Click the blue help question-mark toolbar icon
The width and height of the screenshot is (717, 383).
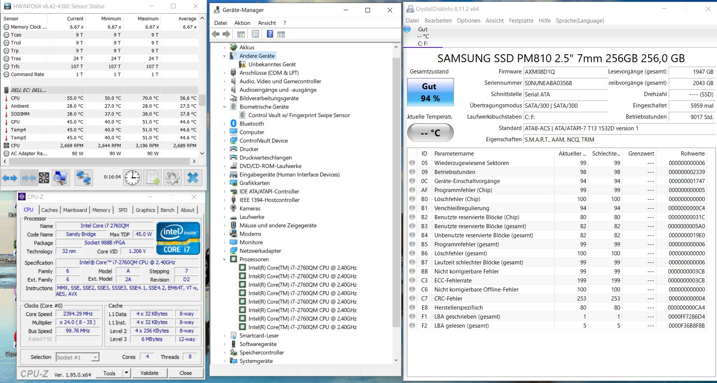coord(270,34)
